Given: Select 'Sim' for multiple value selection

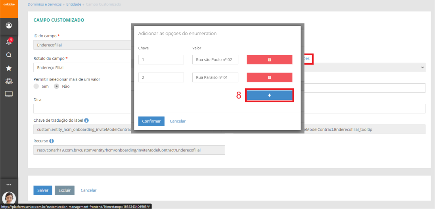Looking at the screenshot, I should [36, 86].
